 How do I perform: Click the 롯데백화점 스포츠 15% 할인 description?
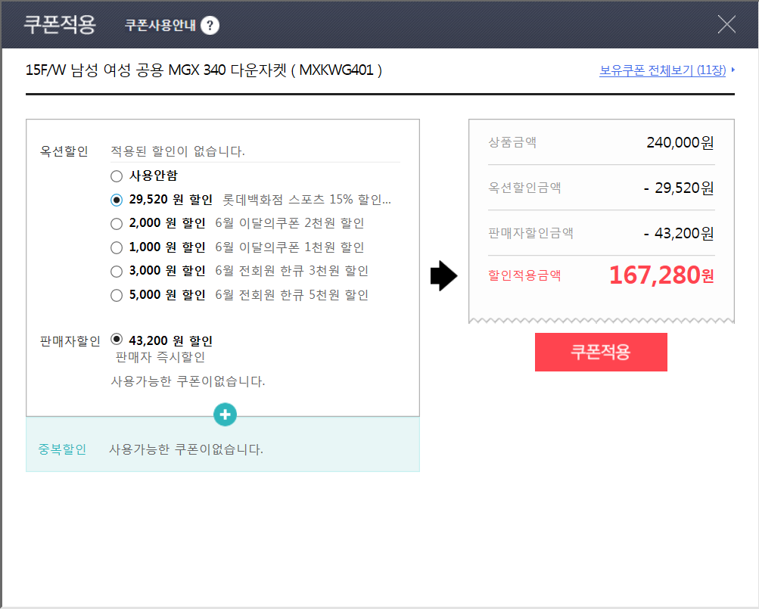306,200
